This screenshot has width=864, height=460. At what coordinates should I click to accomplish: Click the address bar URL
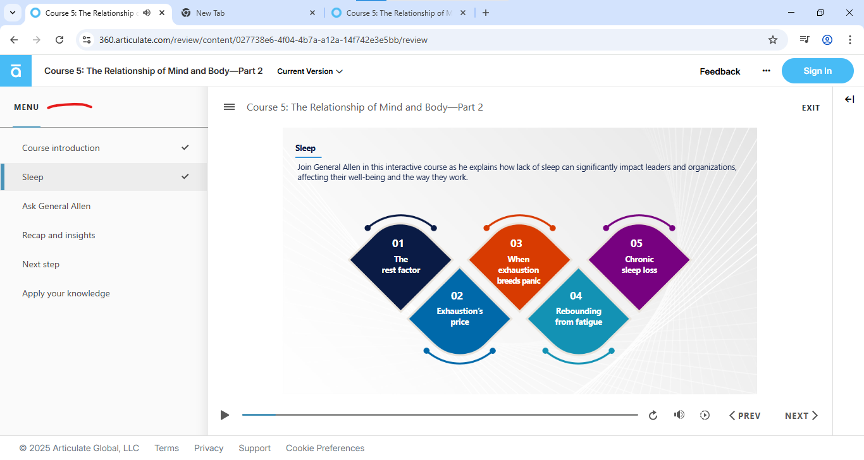263,40
